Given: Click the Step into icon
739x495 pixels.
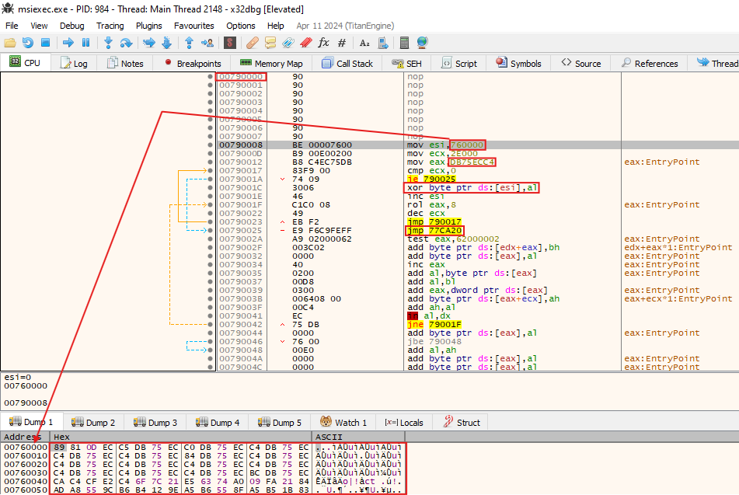Looking at the screenshot, I should click(108, 43).
